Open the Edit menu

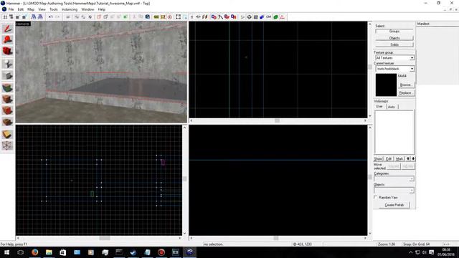[21, 9]
